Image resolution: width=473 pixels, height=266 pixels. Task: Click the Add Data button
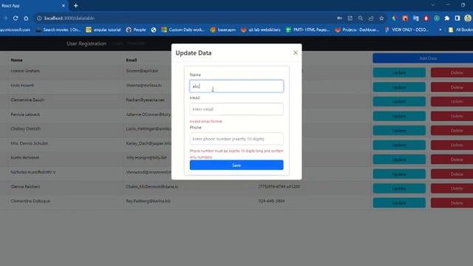click(423, 58)
